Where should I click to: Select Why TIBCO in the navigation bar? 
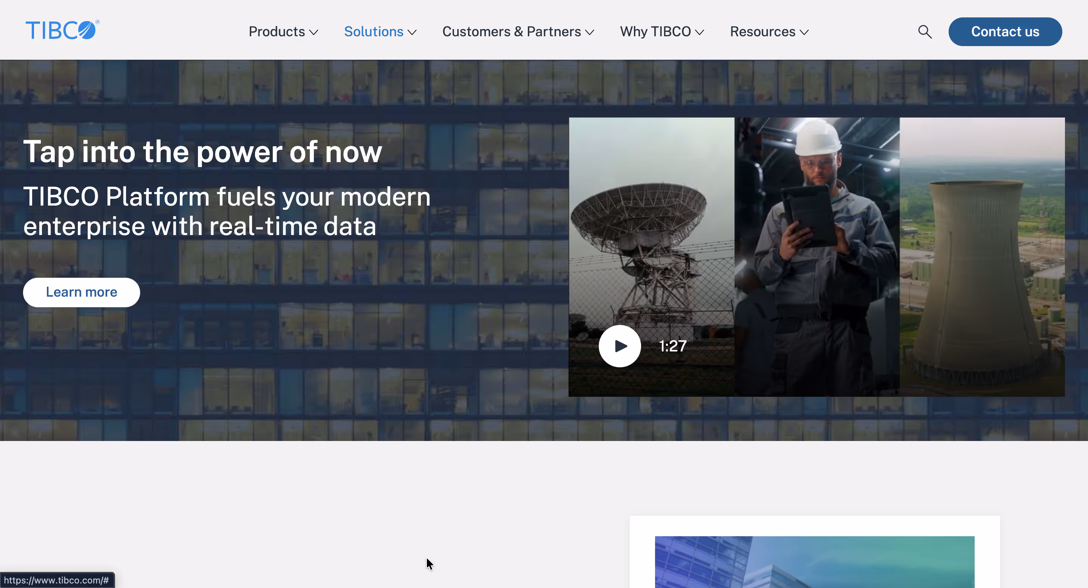(655, 32)
